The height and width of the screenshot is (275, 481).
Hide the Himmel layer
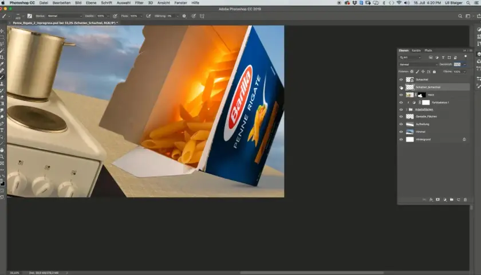coord(401,132)
